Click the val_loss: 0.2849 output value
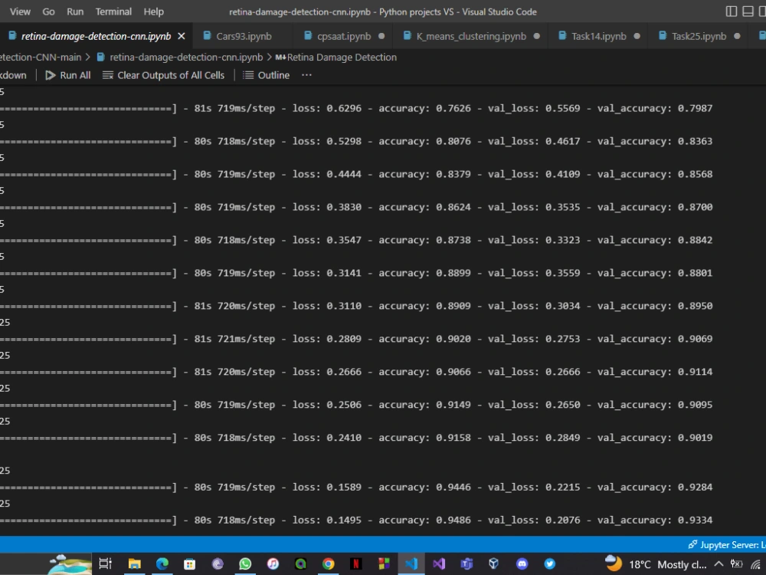This screenshot has height=575, width=766. point(534,438)
